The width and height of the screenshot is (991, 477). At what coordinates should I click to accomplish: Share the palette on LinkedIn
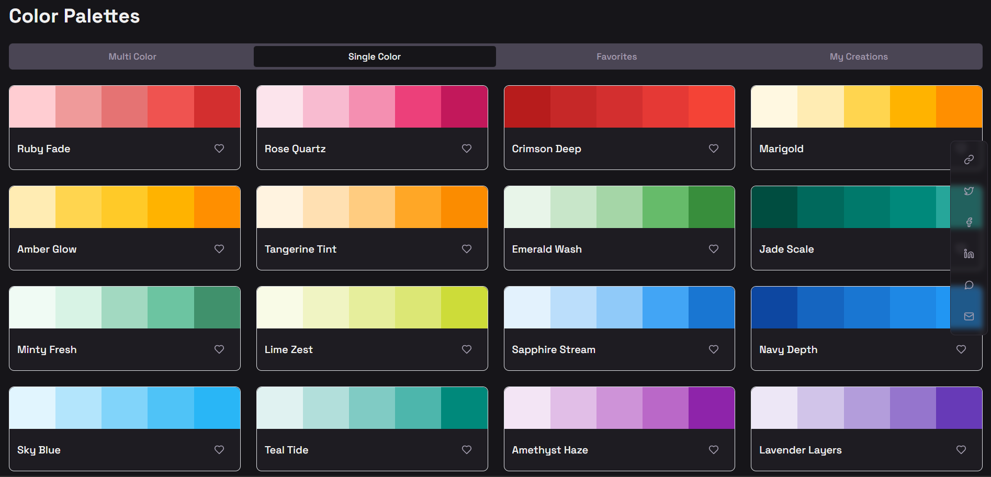(968, 254)
